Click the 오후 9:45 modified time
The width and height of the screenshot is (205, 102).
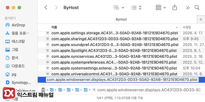[191, 39]
